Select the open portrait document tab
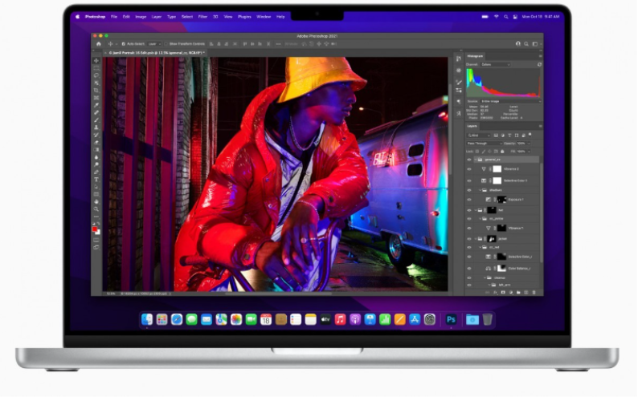The width and height of the screenshot is (642, 401). 157,53
